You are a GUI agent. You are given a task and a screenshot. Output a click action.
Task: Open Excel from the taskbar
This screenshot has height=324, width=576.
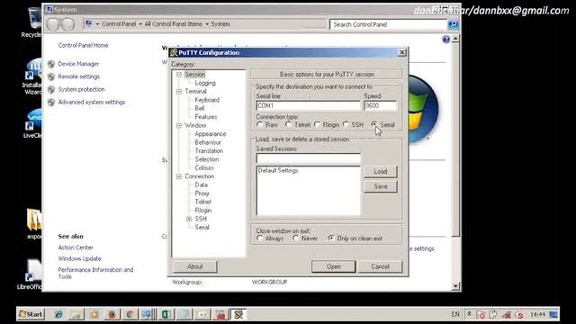click(166, 314)
